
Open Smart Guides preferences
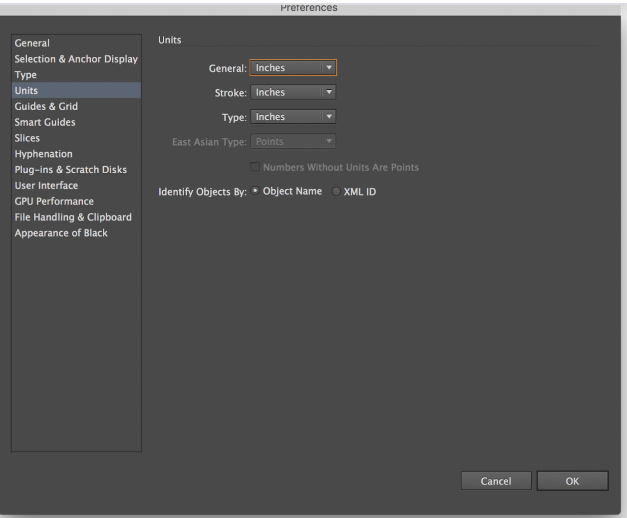(x=76, y=122)
